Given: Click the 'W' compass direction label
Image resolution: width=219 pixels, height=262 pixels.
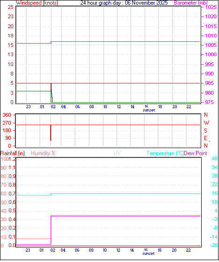Looking at the screenshot, I should click(206, 123).
